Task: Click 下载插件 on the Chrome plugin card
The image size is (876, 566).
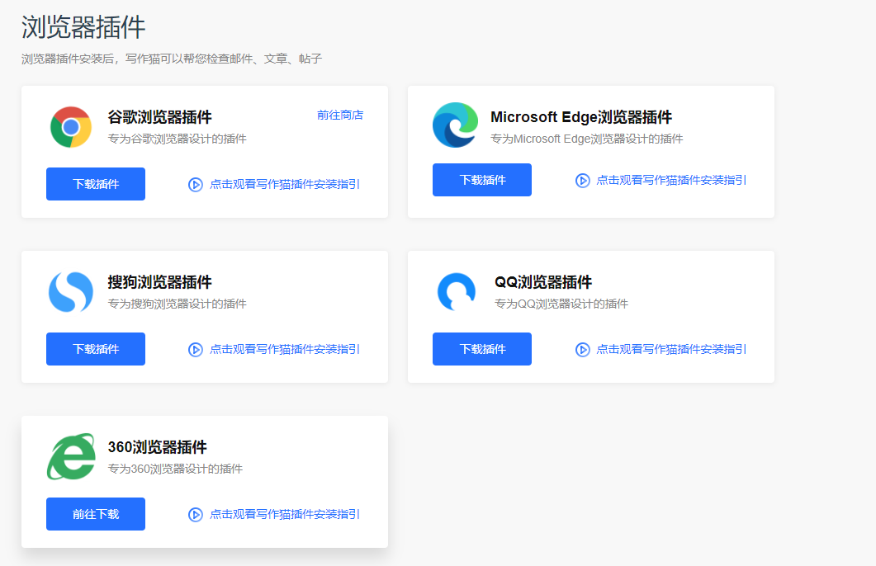Action: pos(95,183)
